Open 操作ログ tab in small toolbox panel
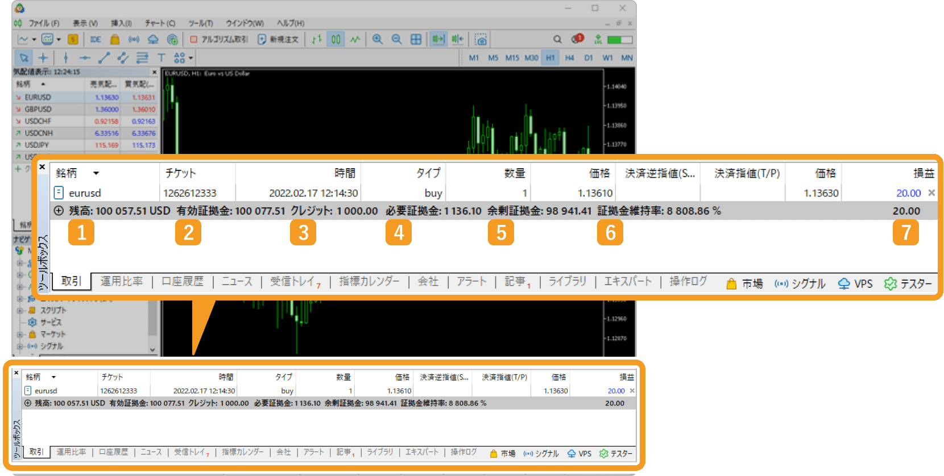This screenshot has height=476, width=944. point(463,452)
